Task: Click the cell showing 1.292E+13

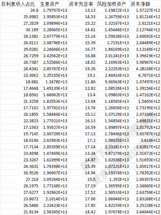Action: coord(113,179)
